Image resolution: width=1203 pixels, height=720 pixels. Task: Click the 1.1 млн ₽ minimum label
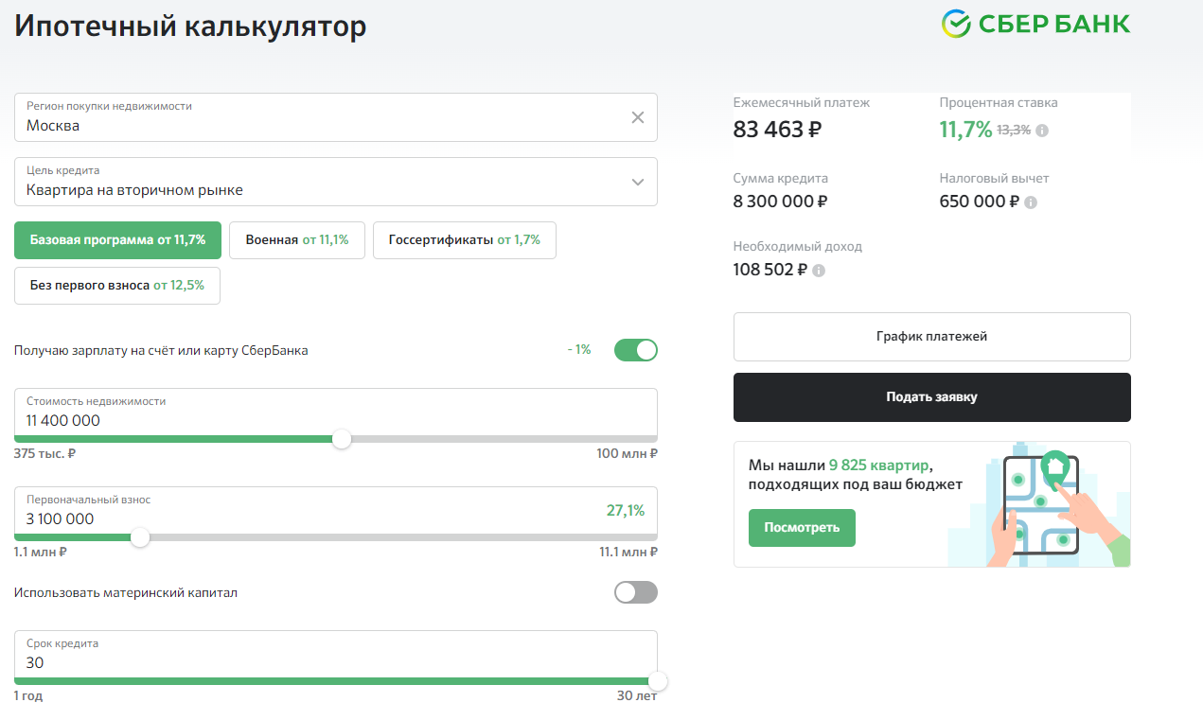(x=41, y=553)
